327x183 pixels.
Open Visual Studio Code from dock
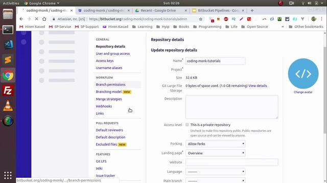pos(8,45)
